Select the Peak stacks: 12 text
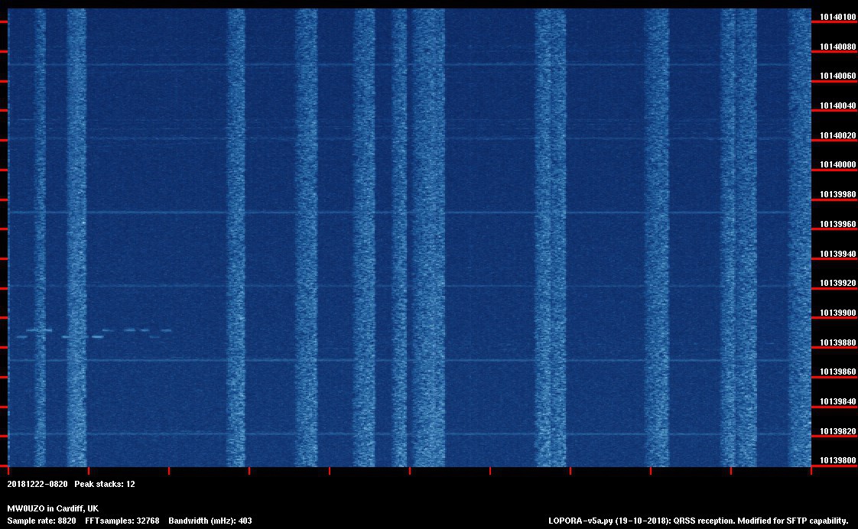The height and width of the screenshot is (529, 858). [x=105, y=485]
